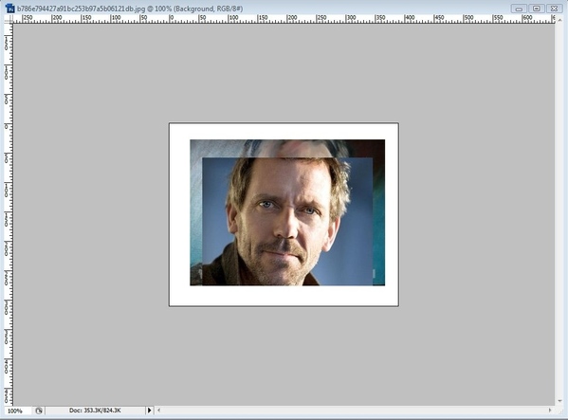Image resolution: width=568 pixels, height=420 pixels.
Task: Click the horizontal scrollbar track
Action: click(x=354, y=411)
